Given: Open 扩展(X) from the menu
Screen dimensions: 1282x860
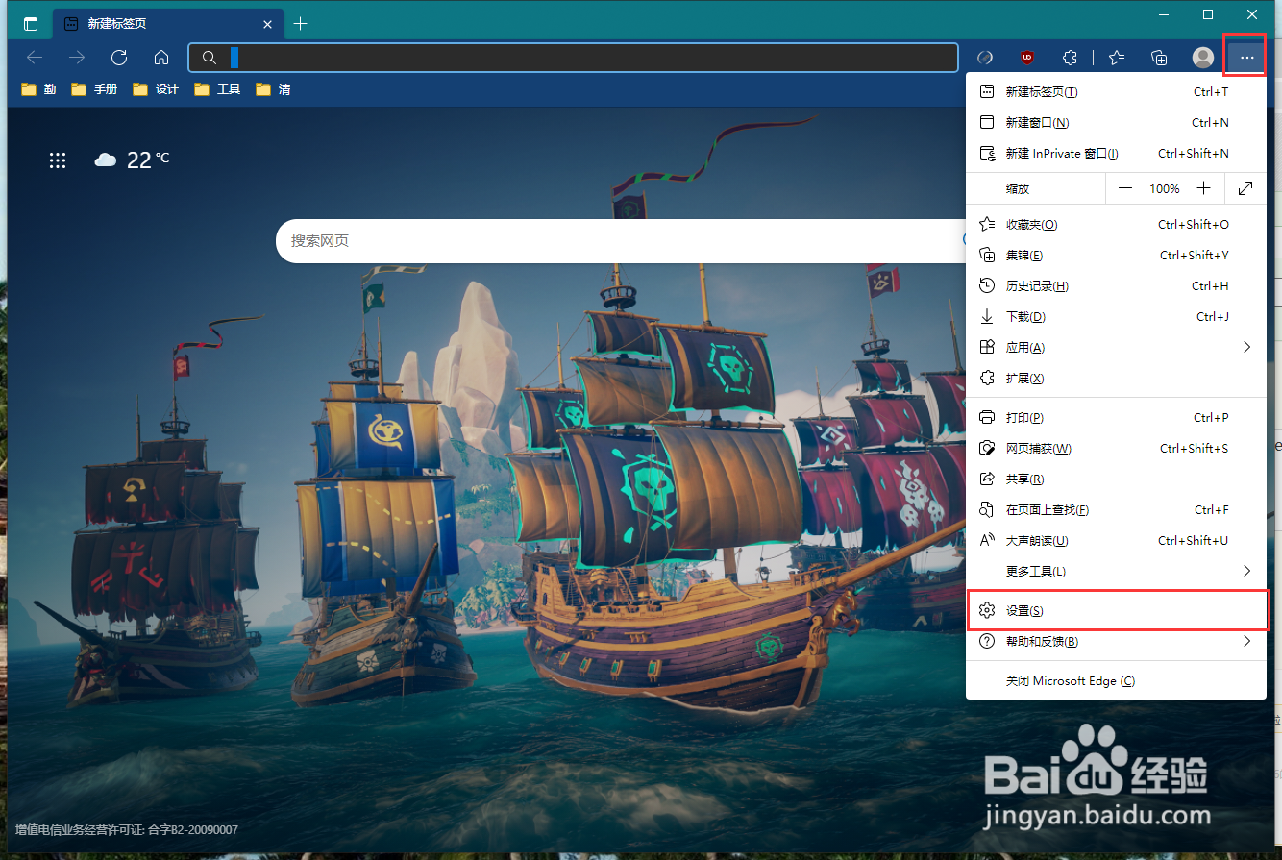Looking at the screenshot, I should (1116, 379).
